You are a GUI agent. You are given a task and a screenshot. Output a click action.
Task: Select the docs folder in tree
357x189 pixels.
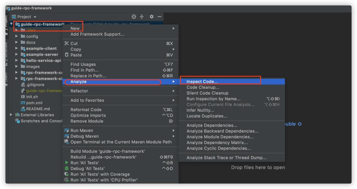[31, 42]
